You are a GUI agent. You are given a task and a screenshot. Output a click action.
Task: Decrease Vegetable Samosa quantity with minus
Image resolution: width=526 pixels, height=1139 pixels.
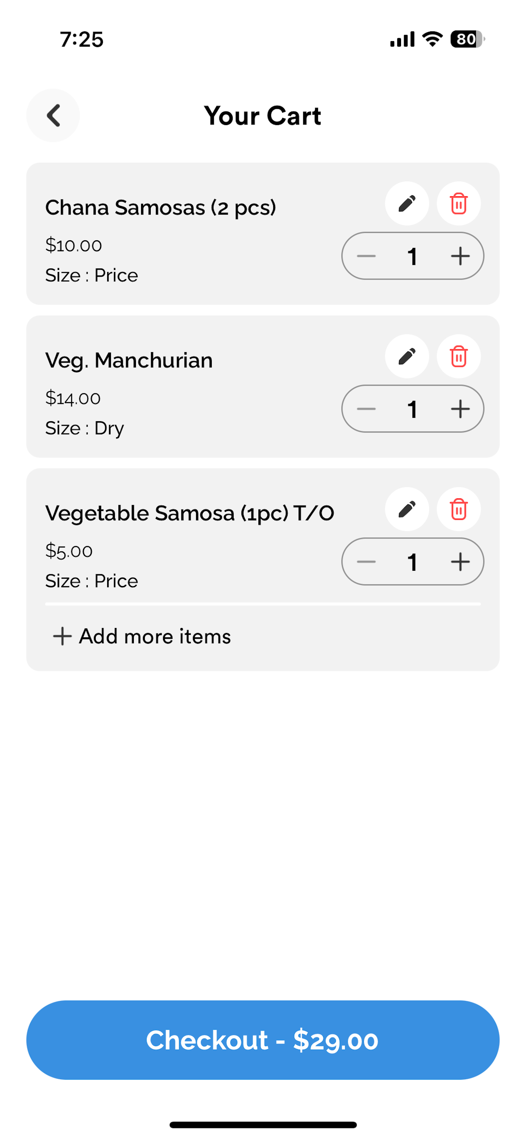pyautogui.click(x=366, y=561)
